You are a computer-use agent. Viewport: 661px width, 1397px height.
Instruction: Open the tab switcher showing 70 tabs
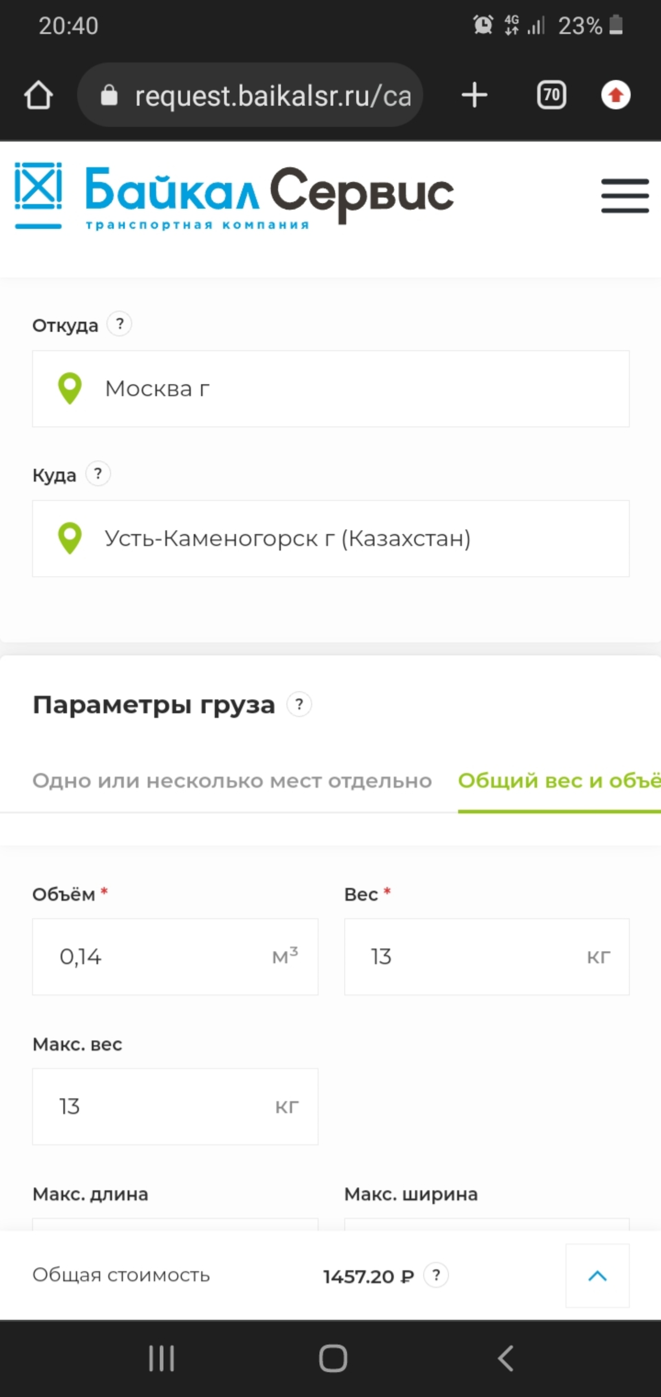[551, 95]
